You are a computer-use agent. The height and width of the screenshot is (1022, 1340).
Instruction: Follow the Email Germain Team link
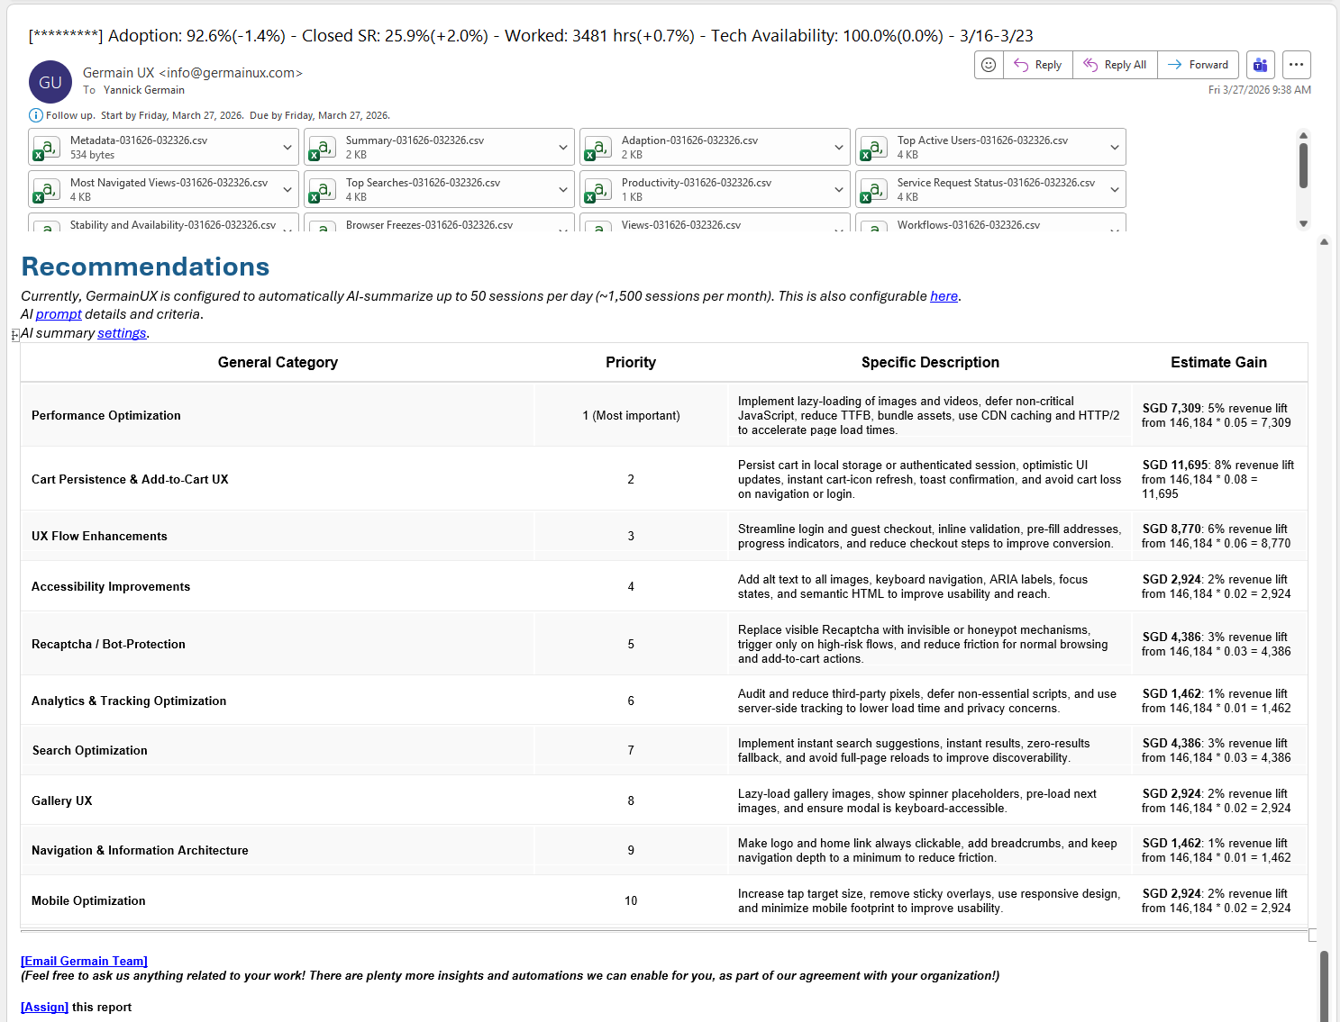click(x=84, y=961)
